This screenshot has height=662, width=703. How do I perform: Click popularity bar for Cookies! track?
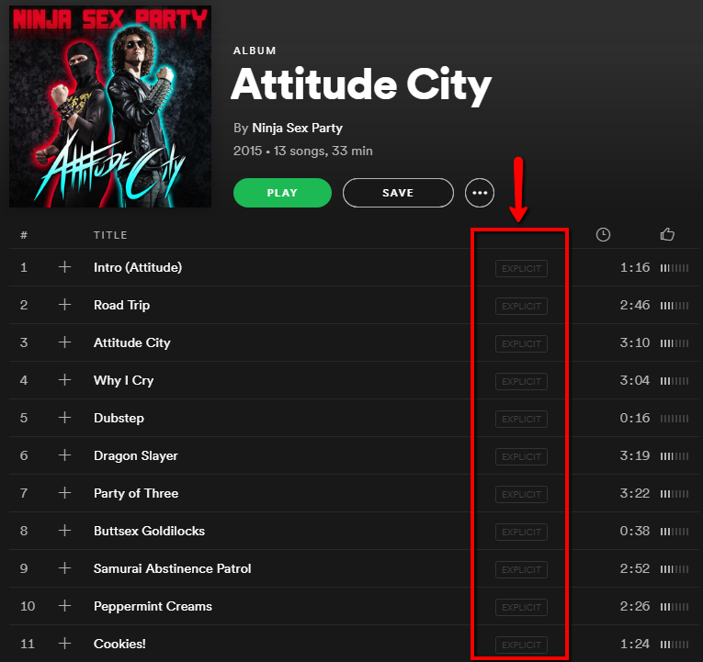(x=674, y=645)
